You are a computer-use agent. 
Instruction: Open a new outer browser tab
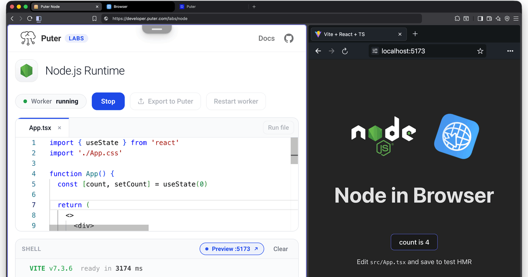[254, 7]
